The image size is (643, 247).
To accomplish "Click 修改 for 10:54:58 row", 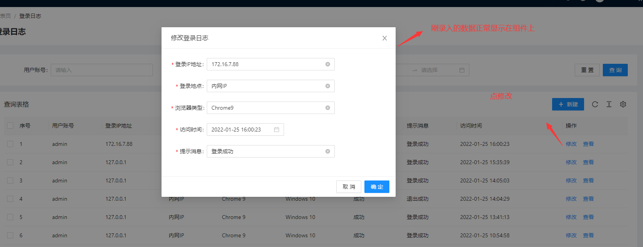I will 571,235.
